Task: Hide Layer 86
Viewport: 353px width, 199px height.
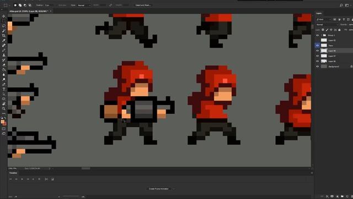Action: pyautogui.click(x=318, y=61)
